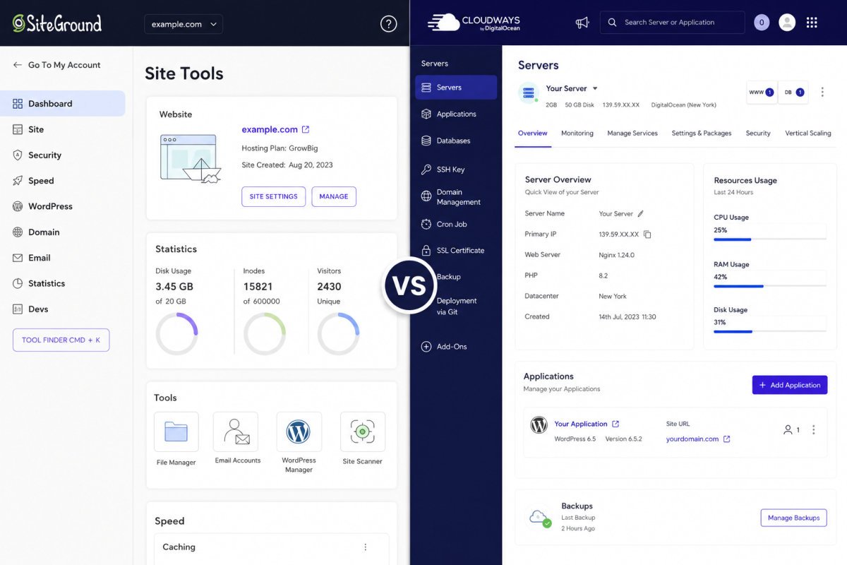This screenshot has height=565, width=847.
Task: Click the Backups cloud check icon
Action: point(539,518)
